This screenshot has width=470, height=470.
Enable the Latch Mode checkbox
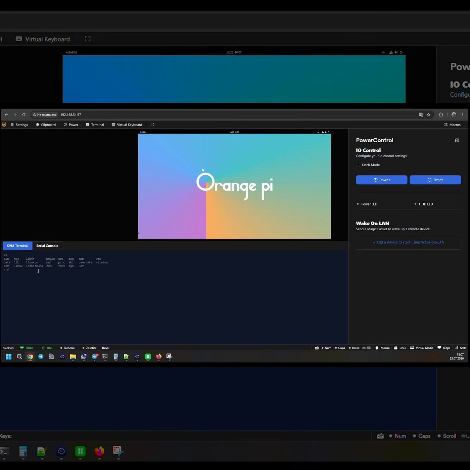pyautogui.click(x=358, y=165)
